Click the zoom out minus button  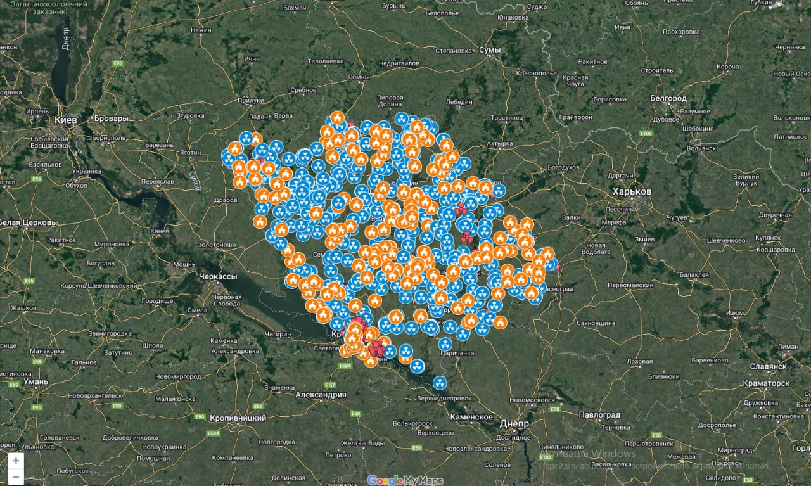[x=16, y=476]
